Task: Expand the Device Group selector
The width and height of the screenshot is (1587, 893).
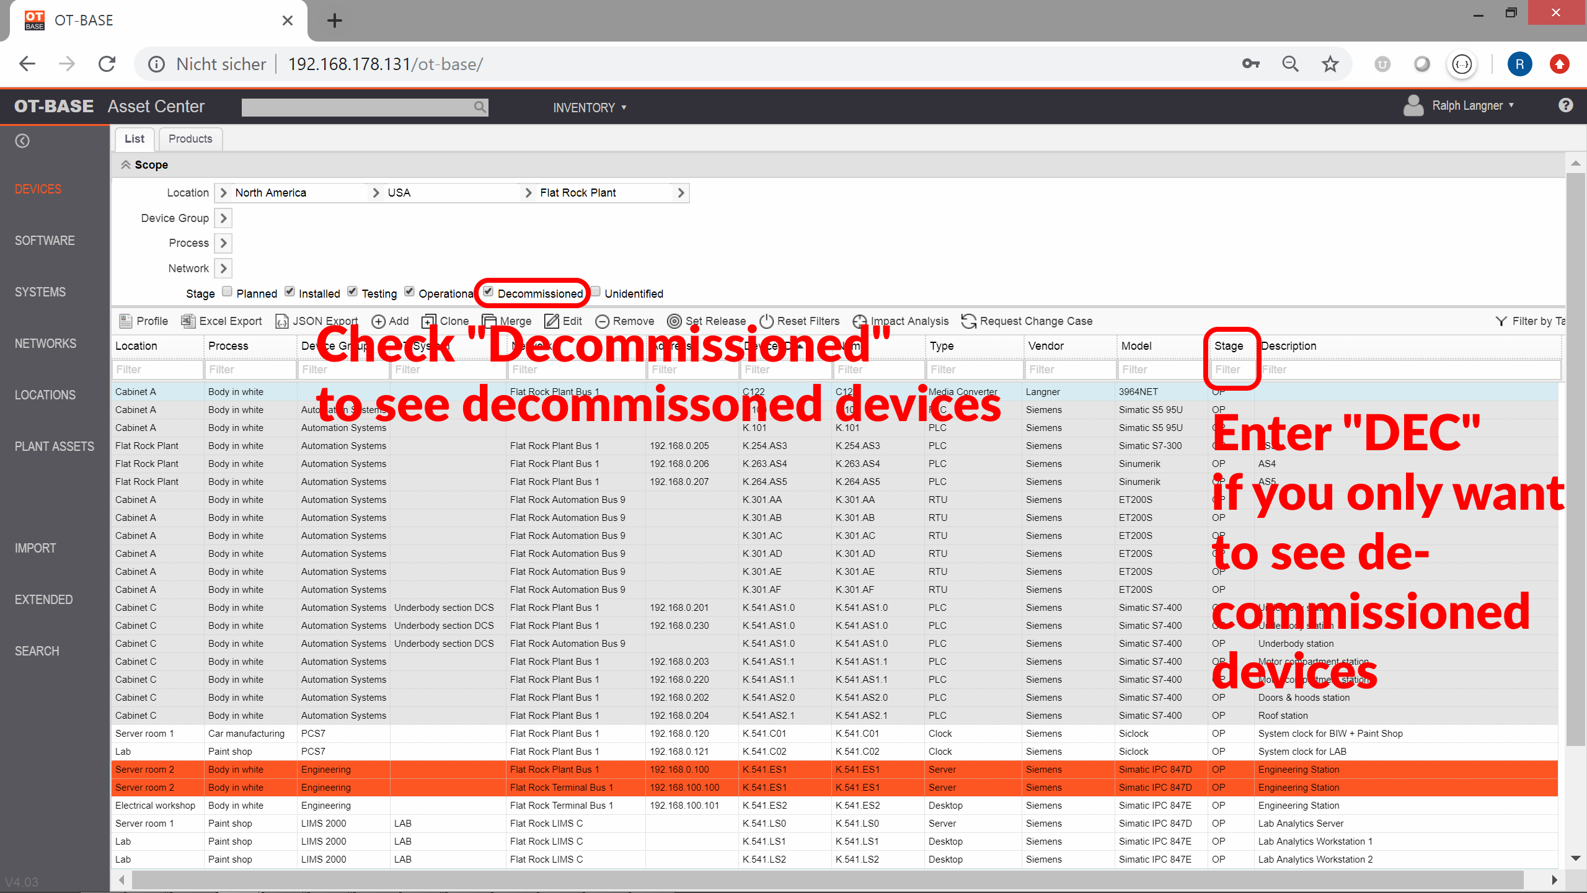Action: tap(224, 218)
